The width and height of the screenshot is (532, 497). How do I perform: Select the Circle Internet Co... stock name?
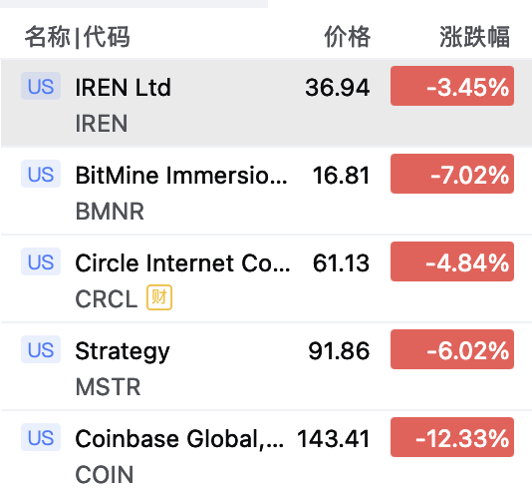pos(182,263)
